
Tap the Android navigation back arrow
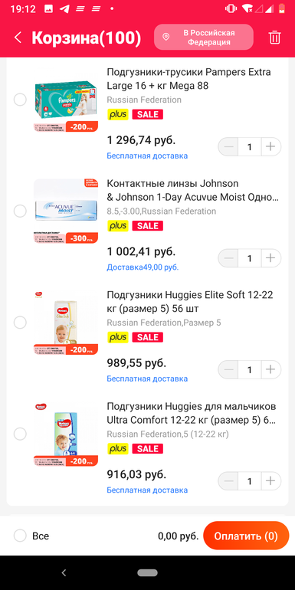tap(64, 572)
